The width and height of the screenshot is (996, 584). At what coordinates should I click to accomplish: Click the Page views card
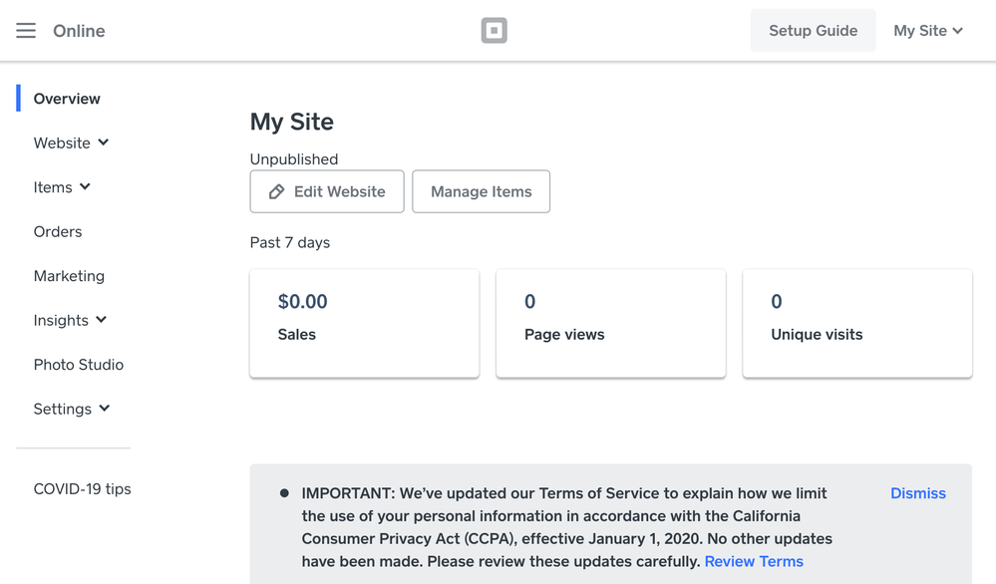tap(610, 323)
